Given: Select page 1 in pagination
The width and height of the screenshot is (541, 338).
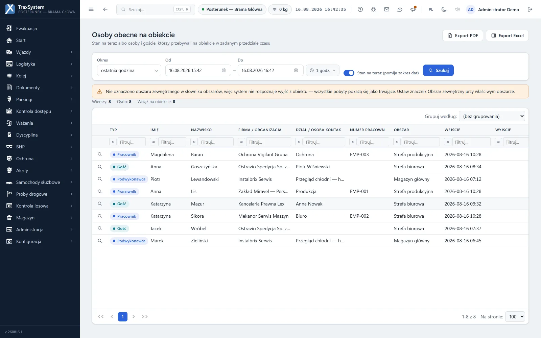Looking at the screenshot, I should 123,317.
